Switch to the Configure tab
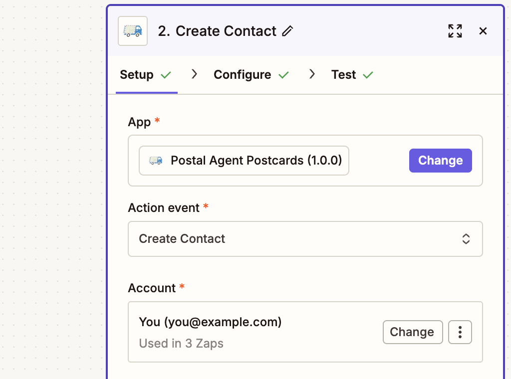The image size is (511, 379). point(243,75)
